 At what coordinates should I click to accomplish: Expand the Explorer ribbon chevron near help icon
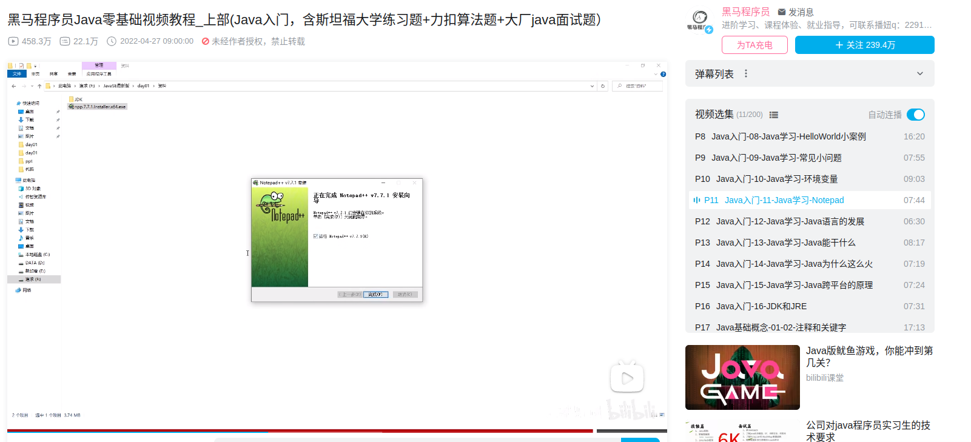[656, 74]
